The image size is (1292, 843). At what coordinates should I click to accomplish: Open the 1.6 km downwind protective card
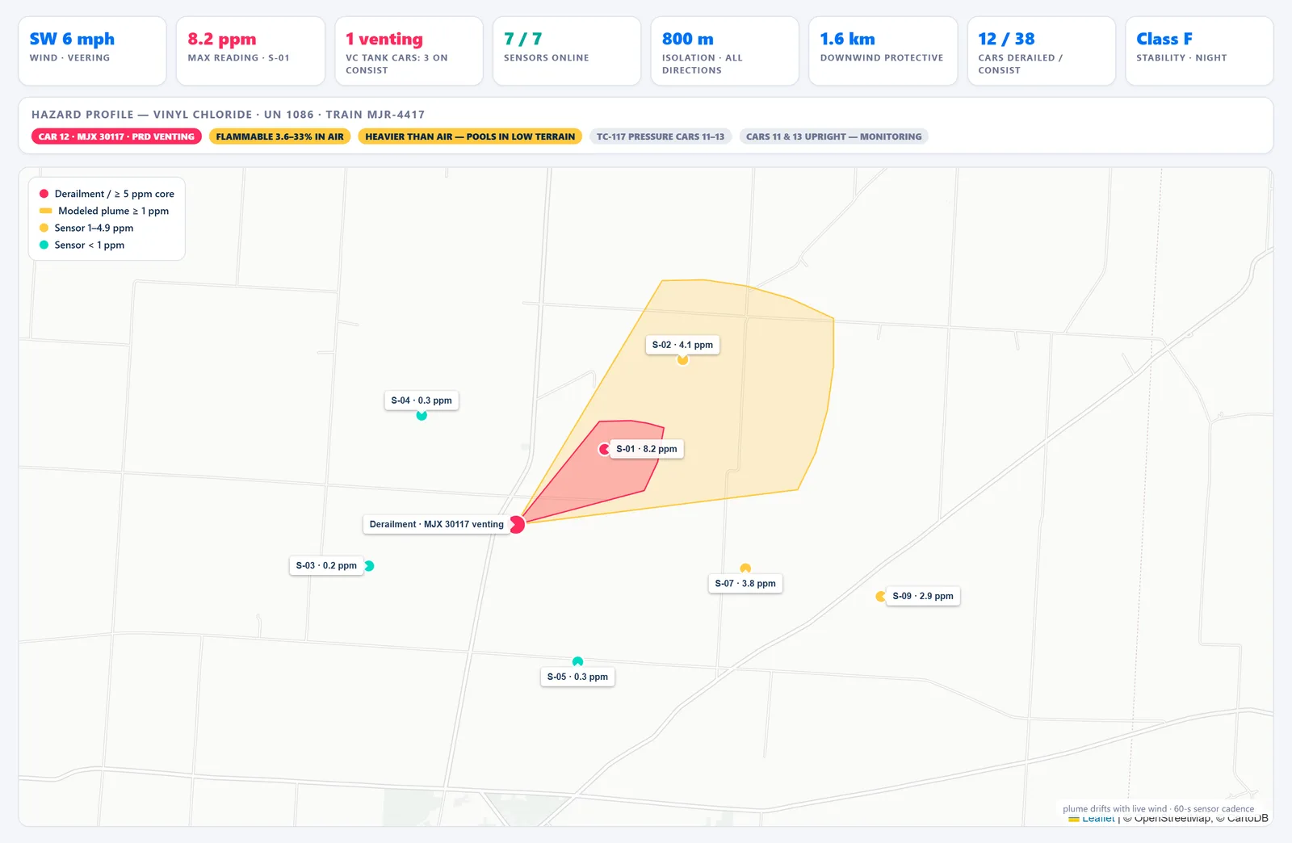click(883, 51)
